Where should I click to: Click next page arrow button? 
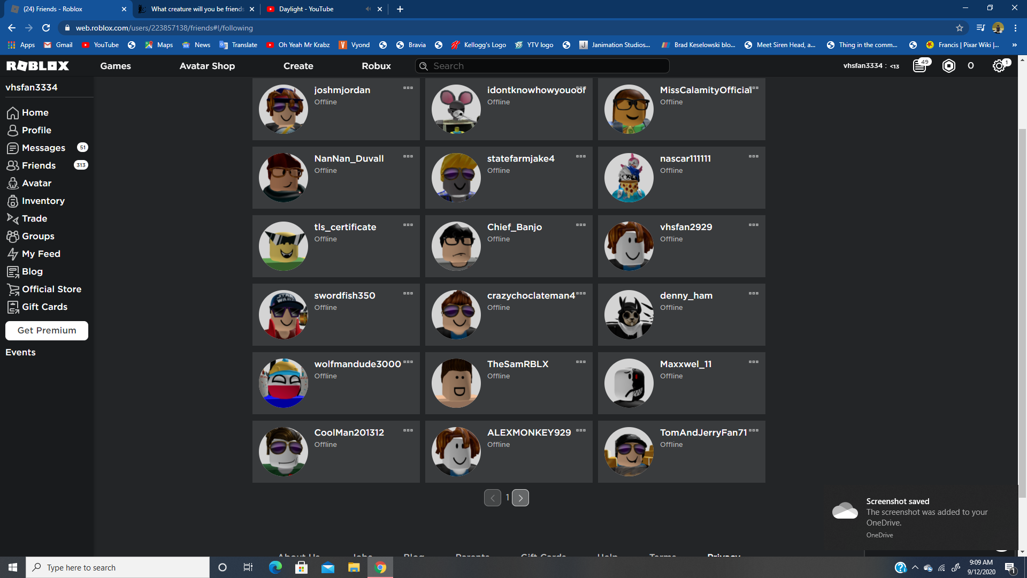click(520, 497)
